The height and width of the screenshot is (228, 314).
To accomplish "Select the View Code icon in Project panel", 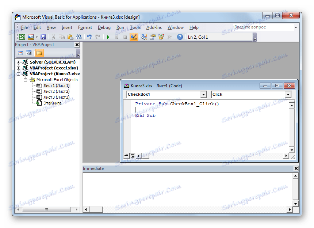I will [x=20, y=53].
